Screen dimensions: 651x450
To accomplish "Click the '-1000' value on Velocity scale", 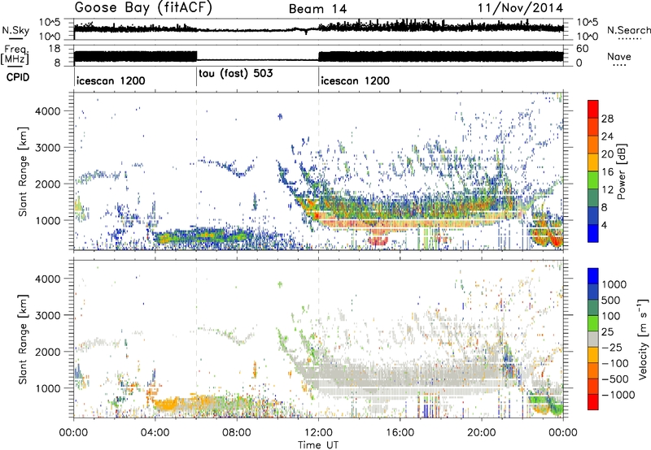I will point(618,395).
